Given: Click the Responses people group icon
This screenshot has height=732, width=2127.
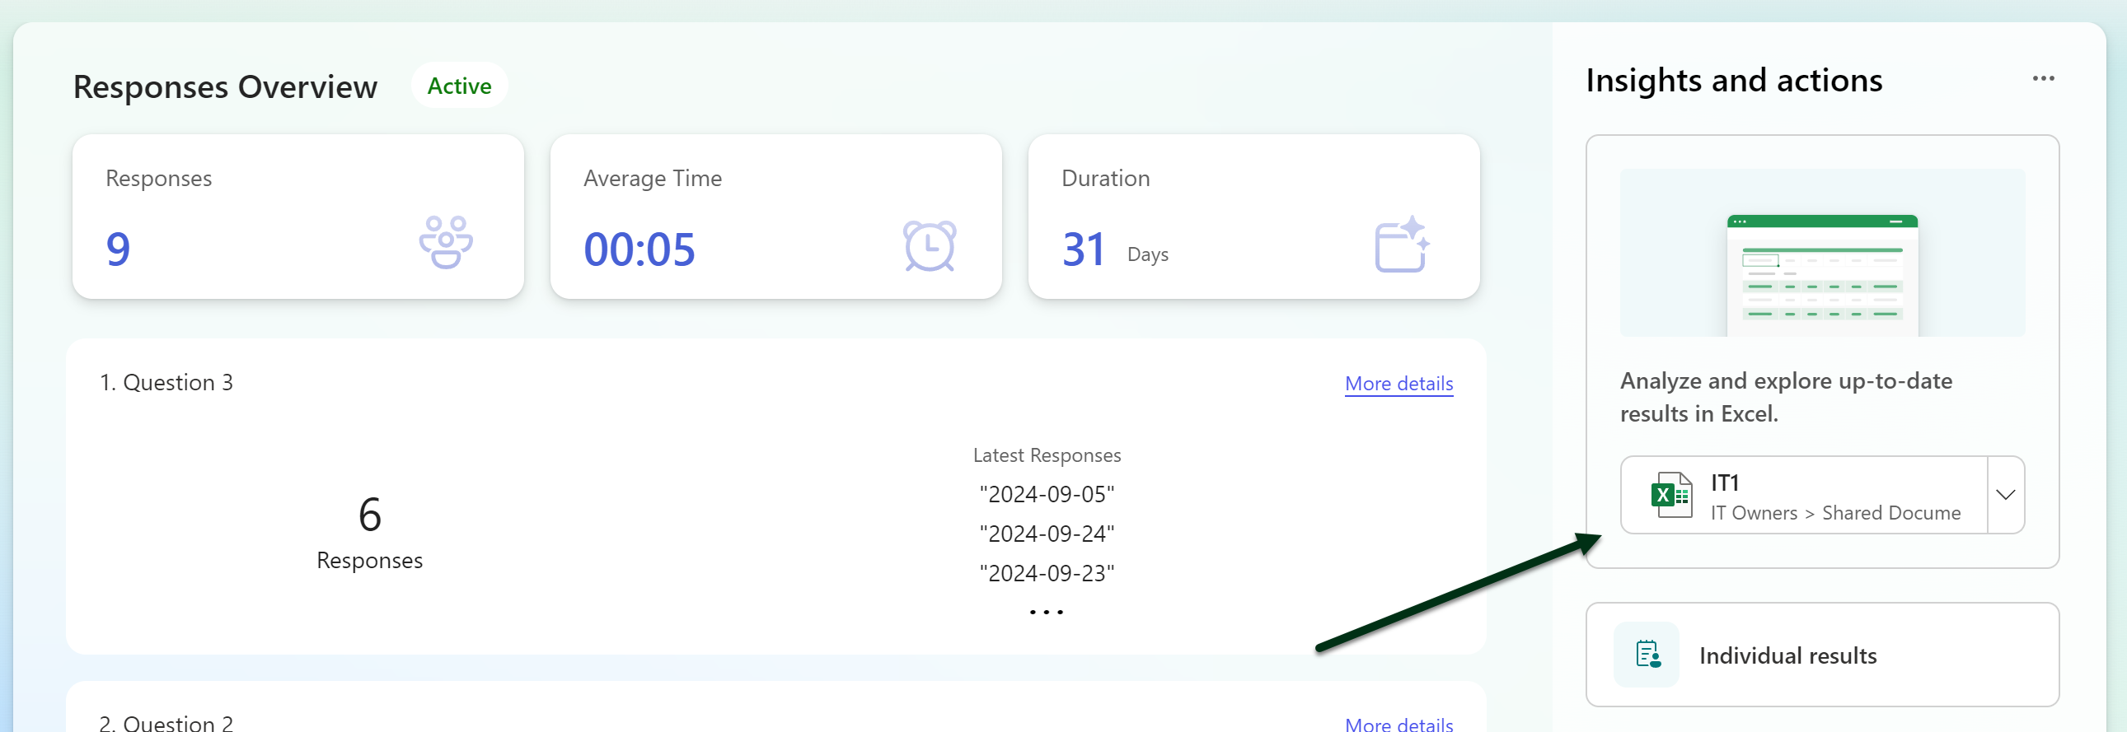Looking at the screenshot, I should [445, 243].
